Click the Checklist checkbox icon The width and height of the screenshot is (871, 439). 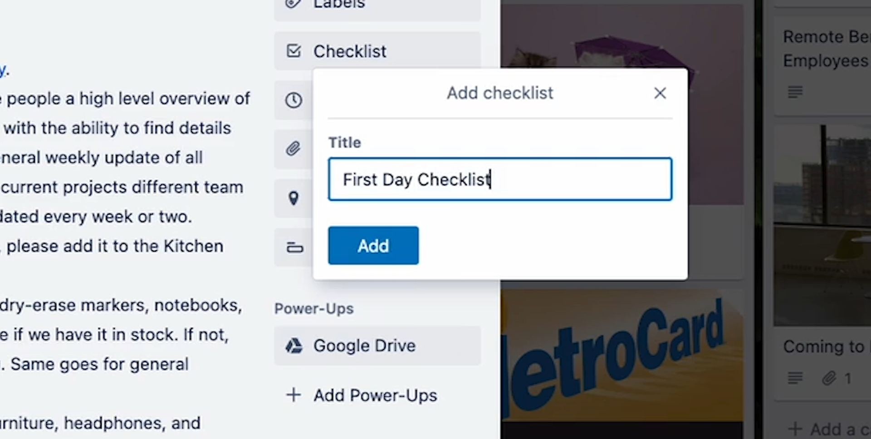294,51
